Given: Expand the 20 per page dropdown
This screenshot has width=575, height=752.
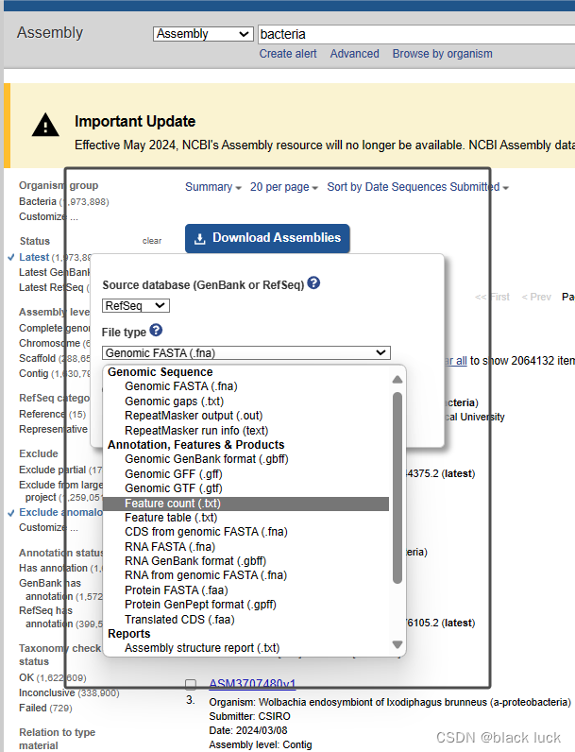Looking at the screenshot, I should click(x=283, y=187).
